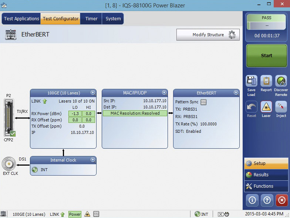The width and height of the screenshot is (290, 218).
Task: Click the MAC Resolution: Resolved status
Action: click(x=135, y=113)
